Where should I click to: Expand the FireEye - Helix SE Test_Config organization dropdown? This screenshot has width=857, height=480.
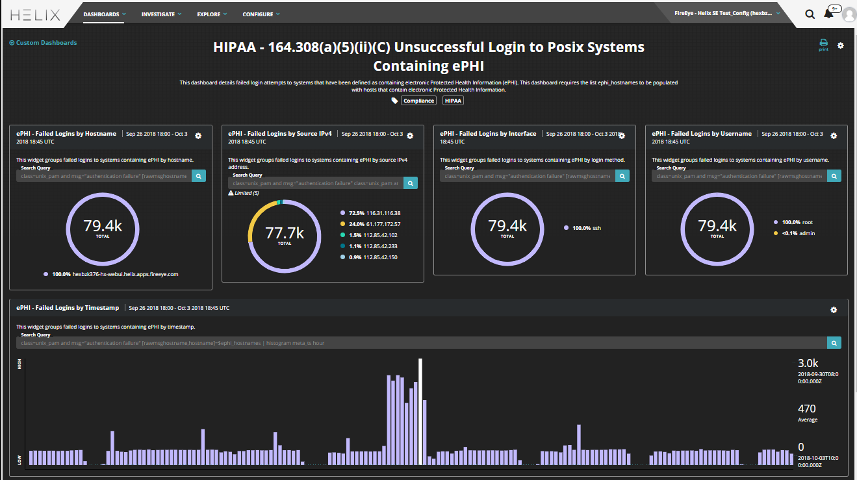click(x=727, y=13)
